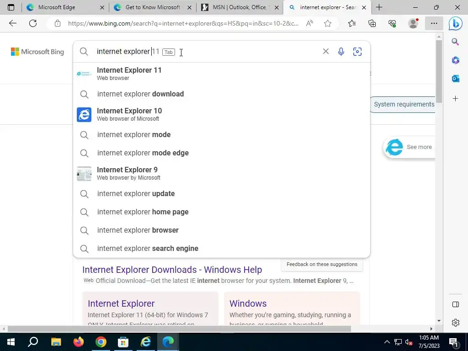Switch to the Microsoft Edge tab

coord(65,7)
